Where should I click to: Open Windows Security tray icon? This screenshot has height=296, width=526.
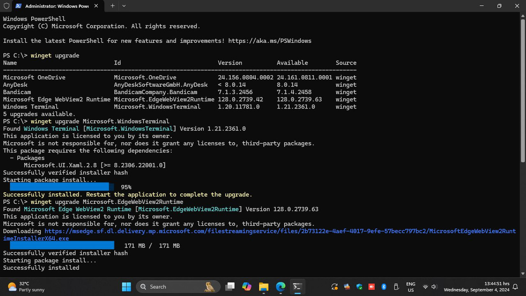pos(360,287)
